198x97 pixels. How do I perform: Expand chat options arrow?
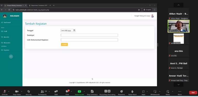tap(71, 91)
